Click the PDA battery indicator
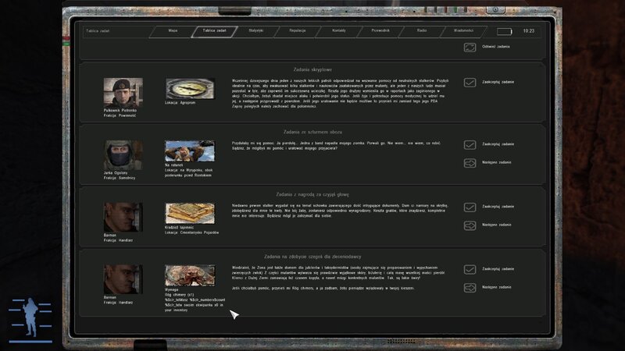 tap(505, 32)
